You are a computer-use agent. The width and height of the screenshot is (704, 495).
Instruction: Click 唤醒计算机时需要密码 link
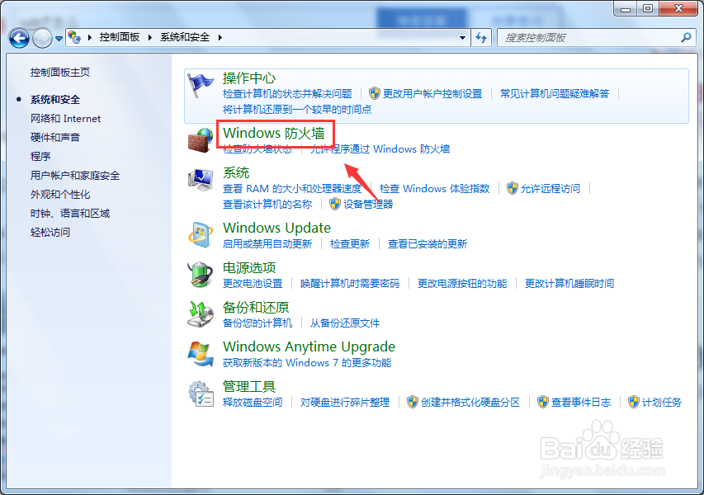(x=350, y=284)
